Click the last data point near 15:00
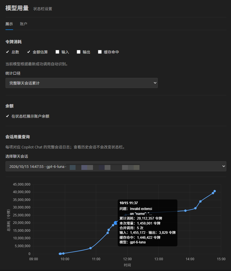The width and height of the screenshot is (231, 271). [x=214, y=191]
